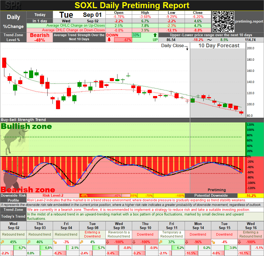Click the 10 Day Forecast header
The width and height of the screenshot is (264, 256).
(x=219, y=45)
